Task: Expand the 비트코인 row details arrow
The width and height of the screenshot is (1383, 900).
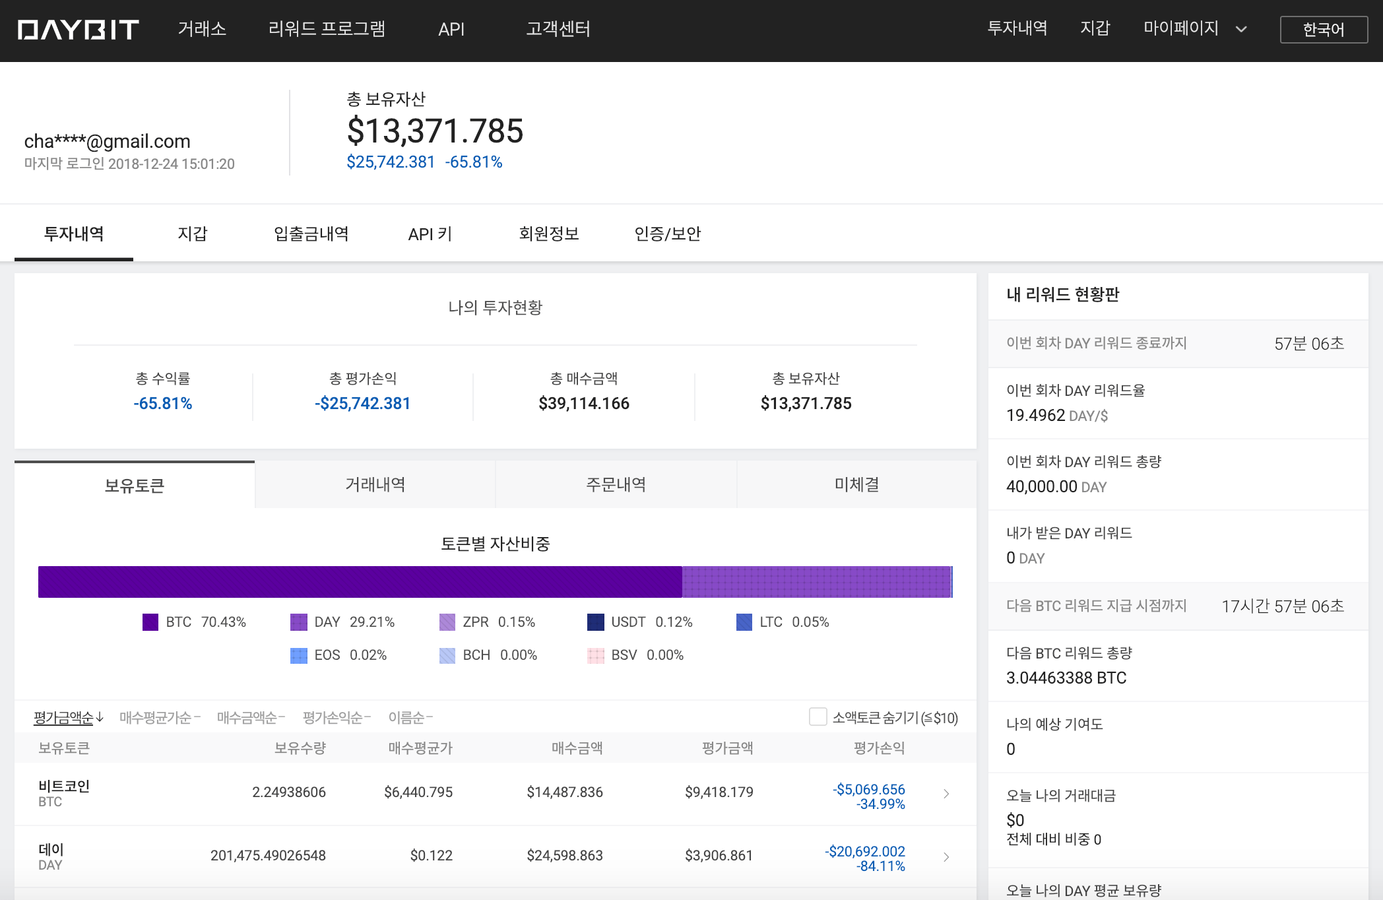Action: [x=947, y=793]
